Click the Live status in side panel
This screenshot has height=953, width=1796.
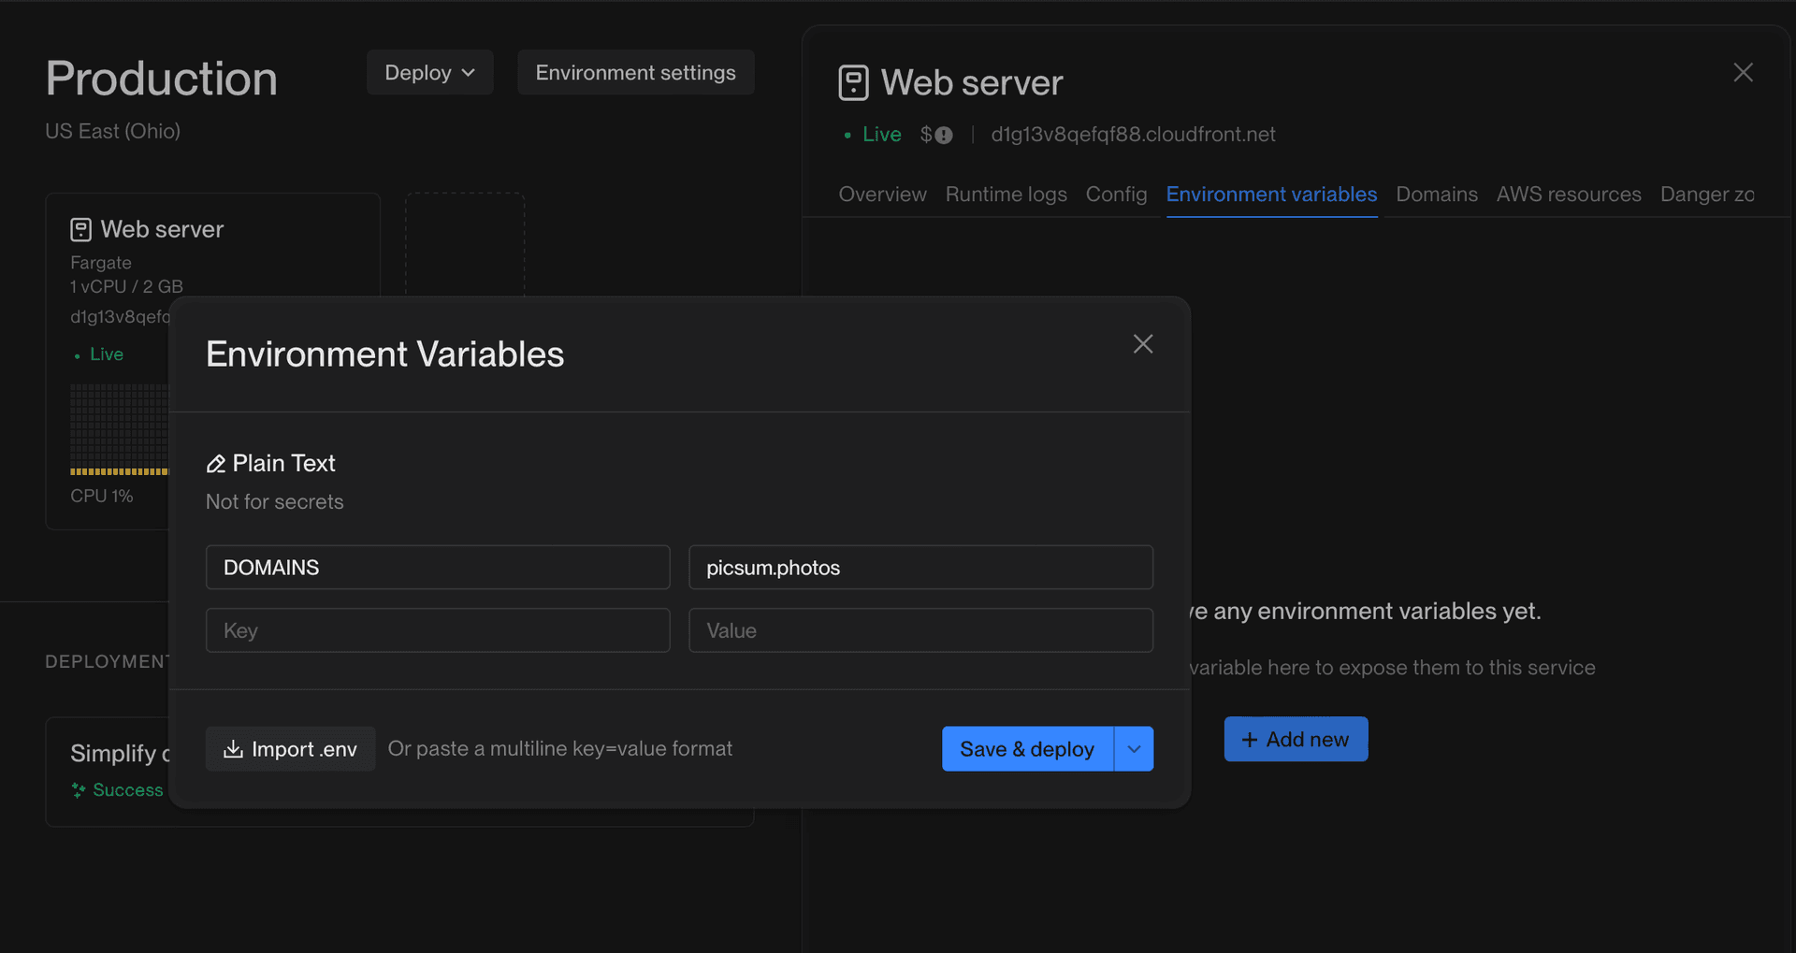point(881,135)
